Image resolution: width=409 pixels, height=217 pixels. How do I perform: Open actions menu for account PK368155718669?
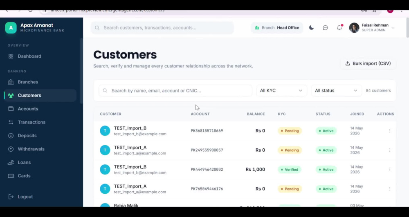(x=390, y=131)
